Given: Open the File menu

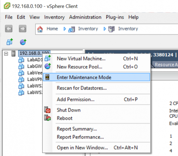Looking at the screenshot, I should click(9, 17).
